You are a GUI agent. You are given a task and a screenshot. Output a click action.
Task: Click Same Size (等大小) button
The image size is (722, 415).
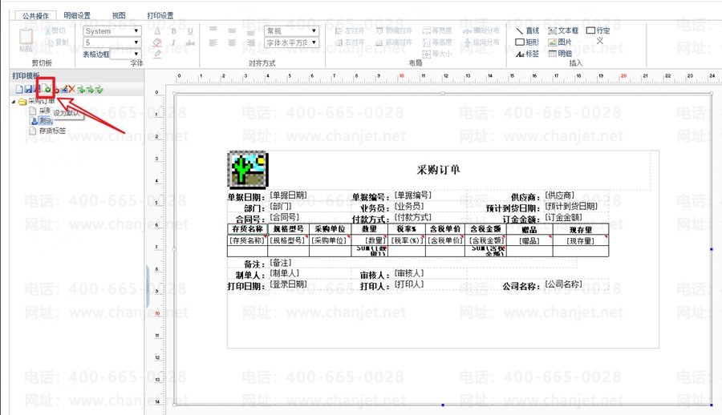pos(437,54)
